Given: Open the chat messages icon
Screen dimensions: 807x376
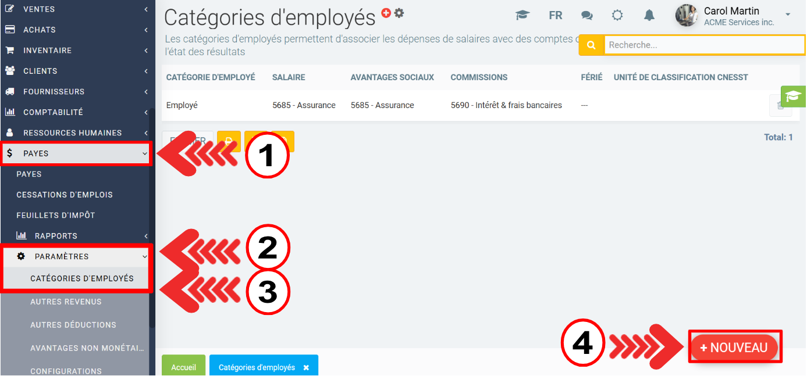Looking at the screenshot, I should pos(587,16).
